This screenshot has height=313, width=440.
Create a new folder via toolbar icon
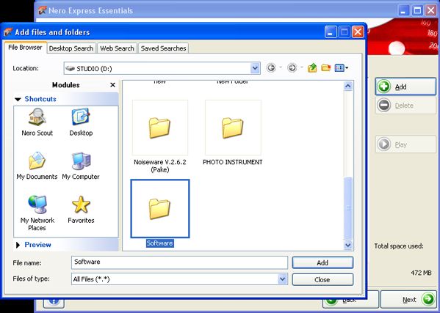326,67
